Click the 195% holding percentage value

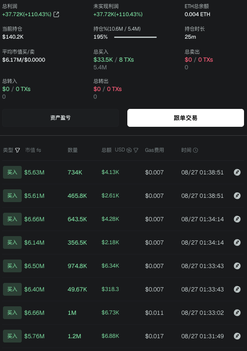tap(101, 37)
